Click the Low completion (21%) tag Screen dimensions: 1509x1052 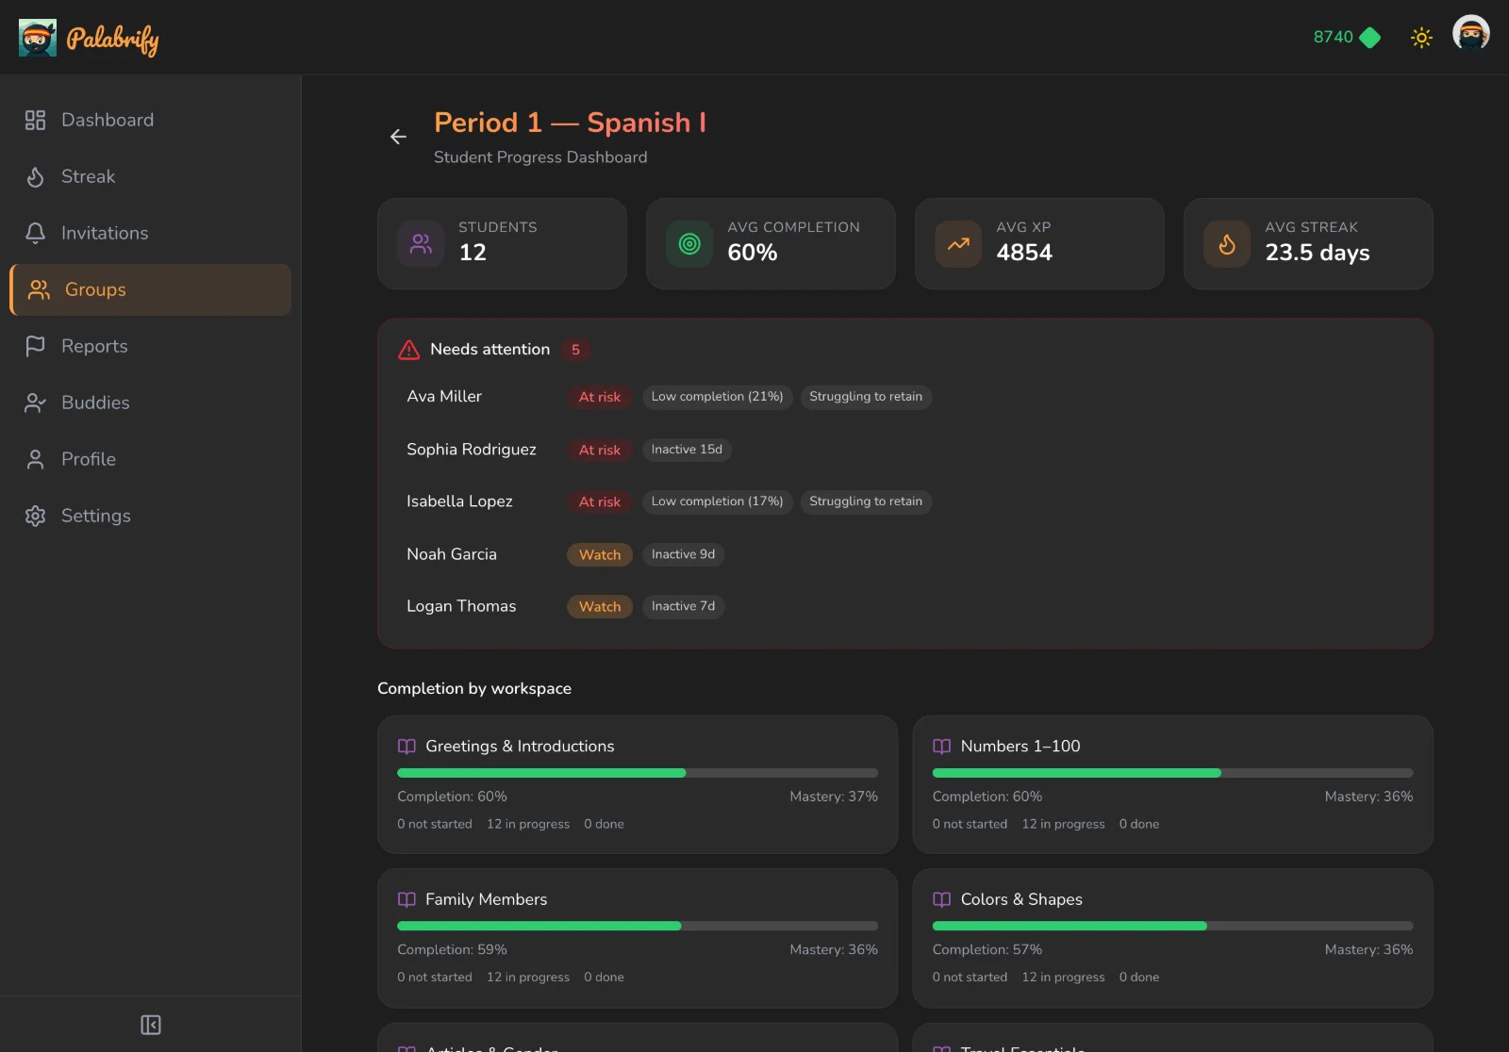tap(718, 397)
